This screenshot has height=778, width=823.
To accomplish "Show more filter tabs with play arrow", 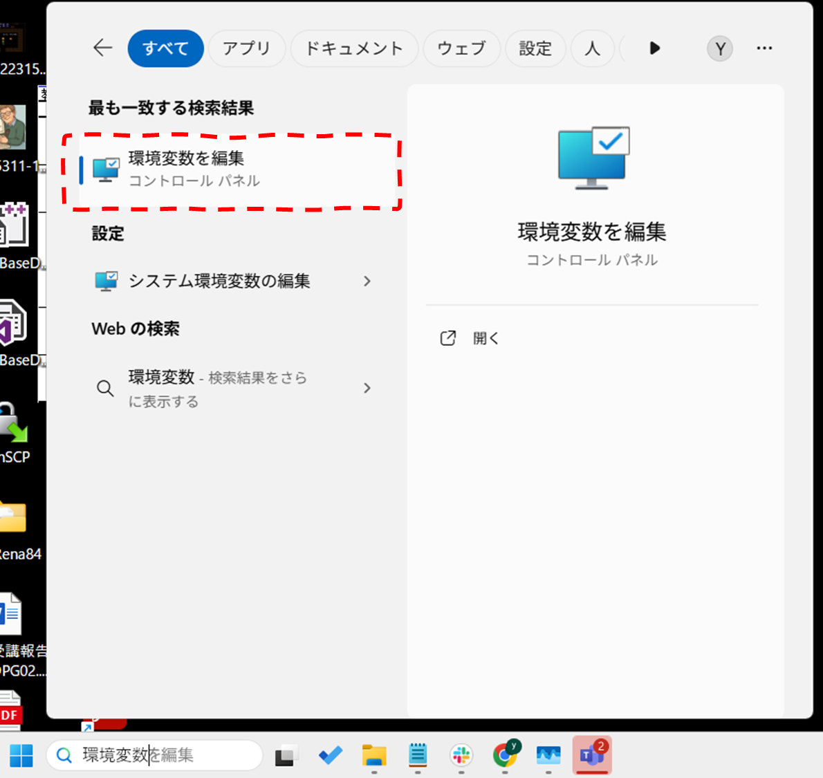I will [x=654, y=48].
